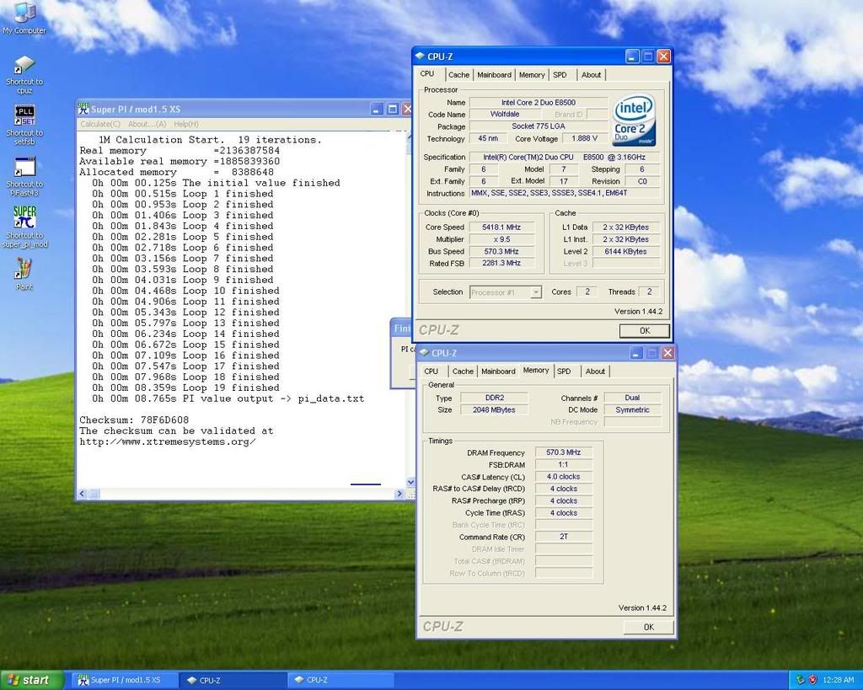This screenshot has width=863, height=690.
Task: Click the Super PI horizontal scrollbar left arrow
Action: pyautogui.click(x=82, y=494)
